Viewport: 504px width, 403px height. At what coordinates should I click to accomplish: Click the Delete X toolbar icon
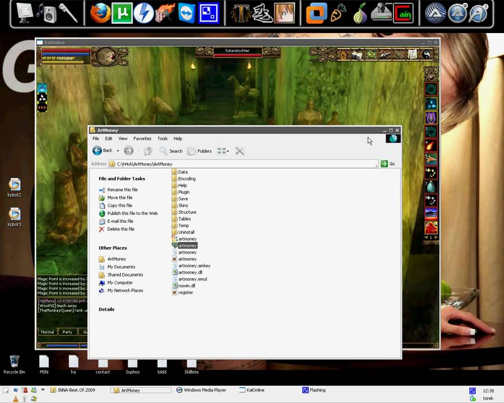pos(240,151)
